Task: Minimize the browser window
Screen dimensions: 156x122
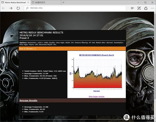Action: pos(139,2)
